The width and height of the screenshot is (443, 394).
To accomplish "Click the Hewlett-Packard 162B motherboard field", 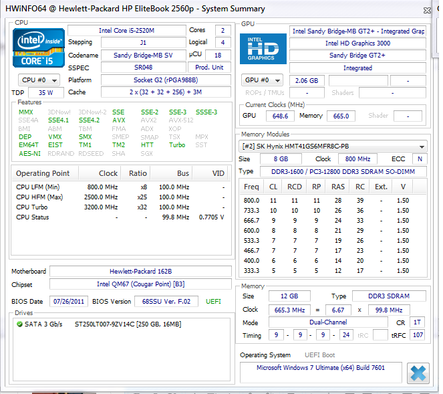I will [140, 272].
